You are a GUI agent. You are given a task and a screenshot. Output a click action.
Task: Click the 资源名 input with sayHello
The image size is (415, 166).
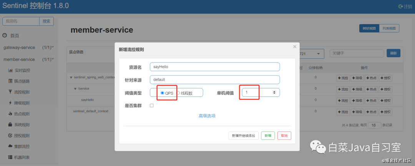click(x=215, y=67)
